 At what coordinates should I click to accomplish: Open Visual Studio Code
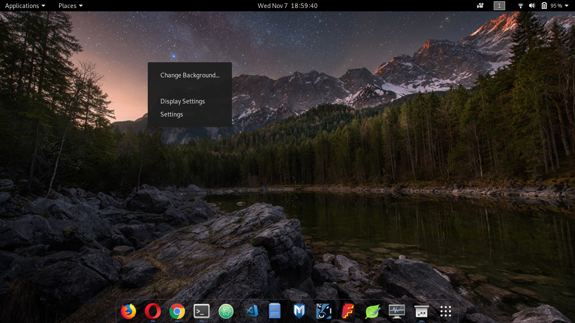coord(252,311)
